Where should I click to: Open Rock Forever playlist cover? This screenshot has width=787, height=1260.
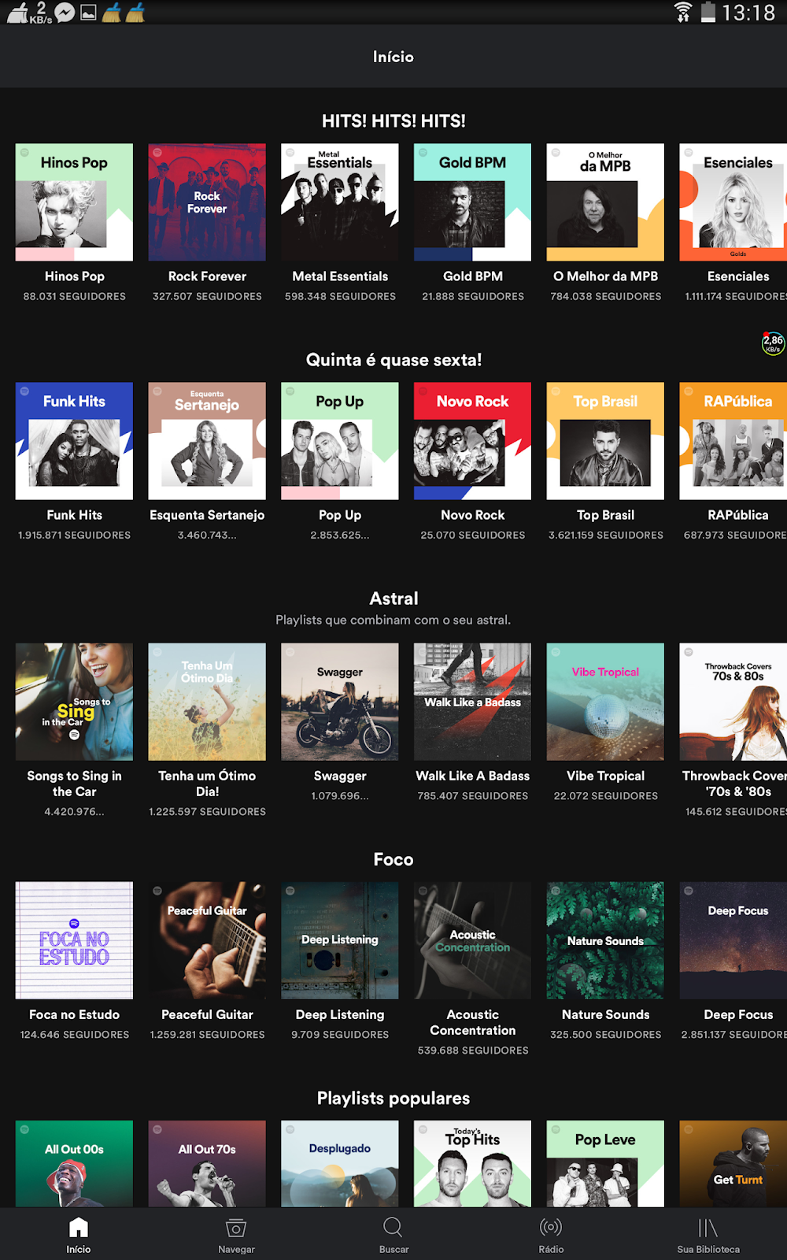point(207,202)
